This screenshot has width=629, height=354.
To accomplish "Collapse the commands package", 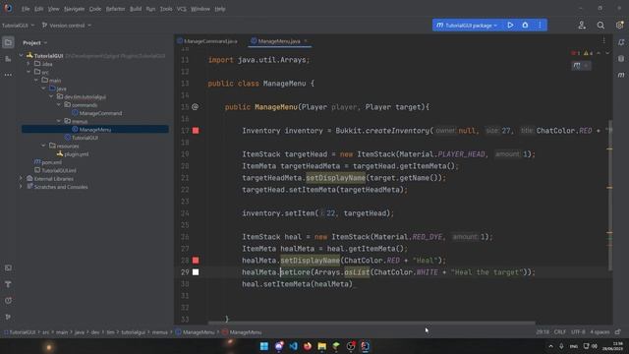I will (59, 105).
